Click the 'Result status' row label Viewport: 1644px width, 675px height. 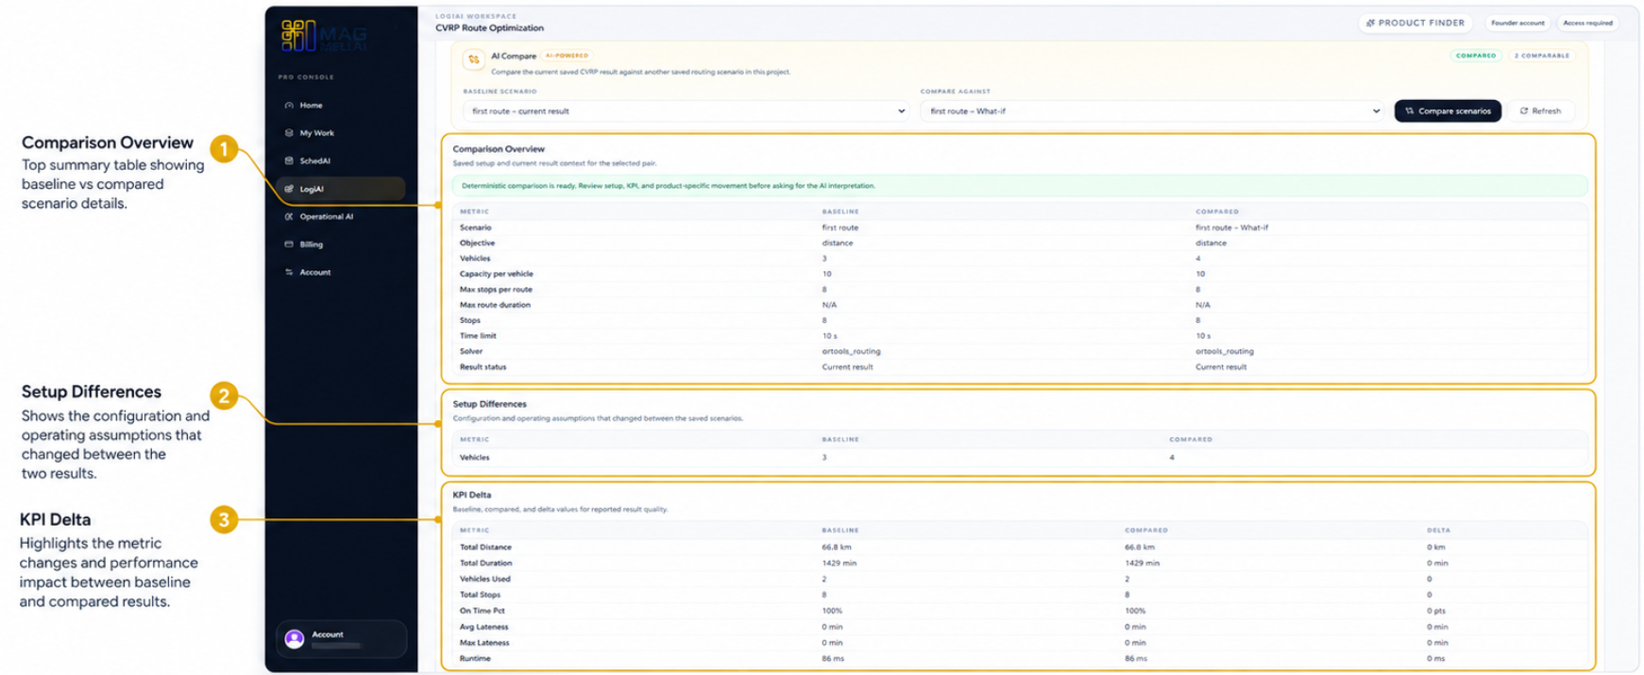coord(483,367)
